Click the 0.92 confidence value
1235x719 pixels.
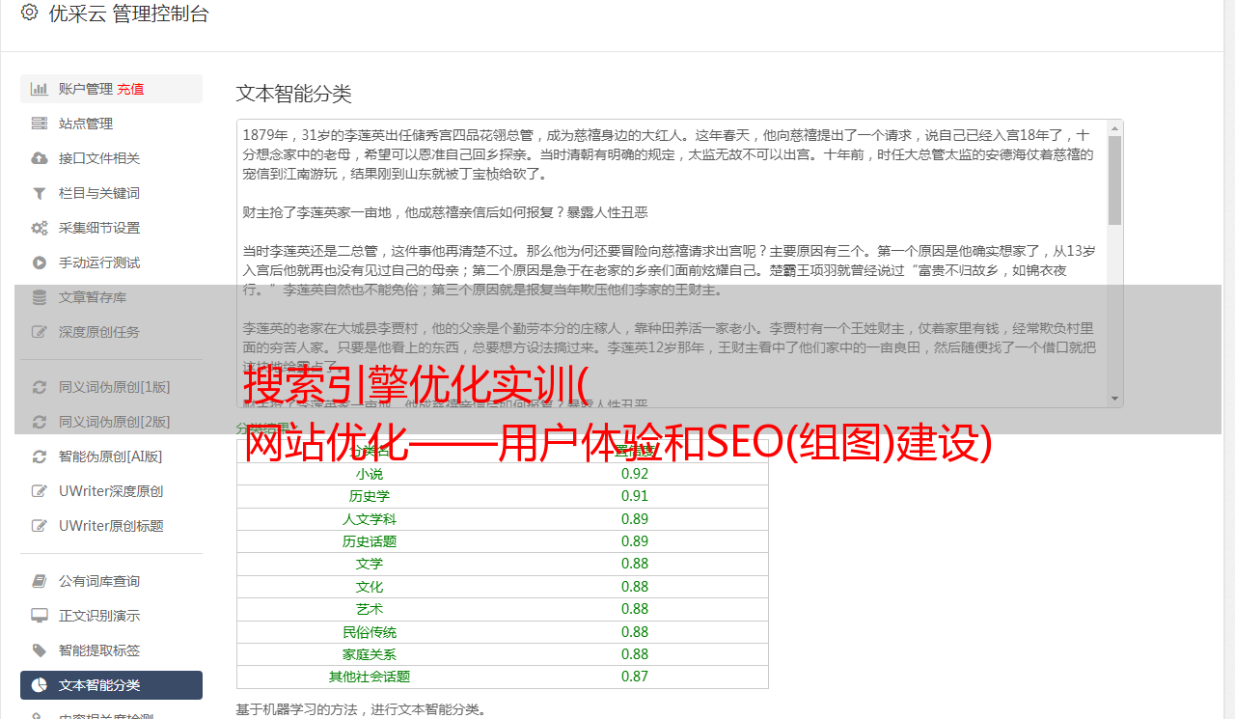pos(635,474)
